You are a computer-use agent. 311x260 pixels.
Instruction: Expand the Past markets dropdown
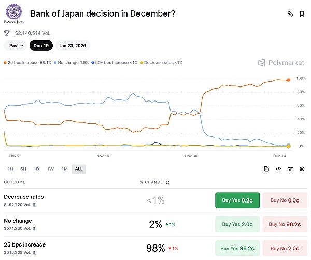click(x=17, y=46)
